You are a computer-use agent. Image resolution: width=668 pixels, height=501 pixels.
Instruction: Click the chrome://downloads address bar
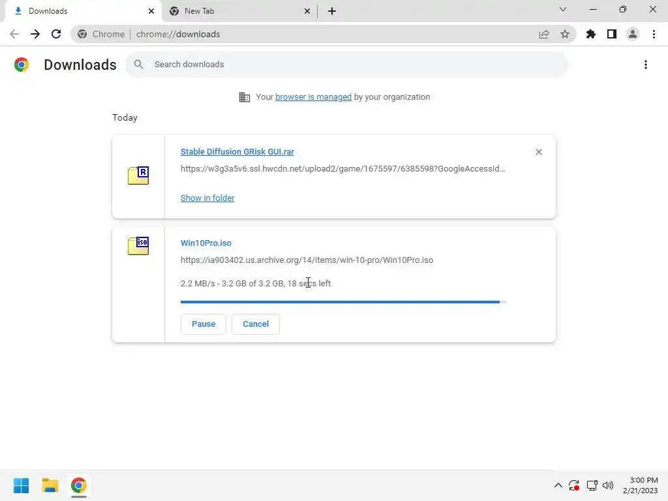tap(324, 34)
